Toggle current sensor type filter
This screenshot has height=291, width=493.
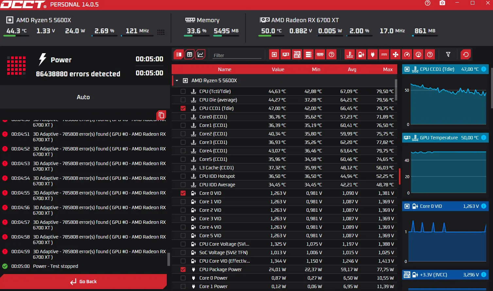coord(384,54)
